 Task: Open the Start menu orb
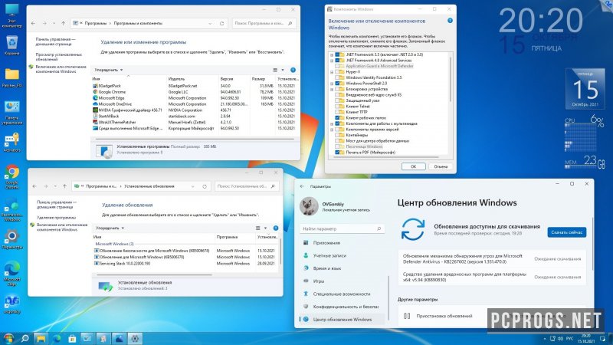point(8,338)
